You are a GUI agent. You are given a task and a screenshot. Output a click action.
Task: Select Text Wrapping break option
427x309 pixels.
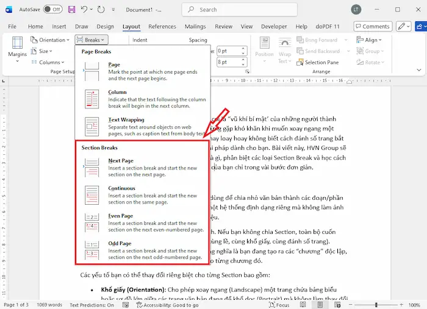coord(142,127)
